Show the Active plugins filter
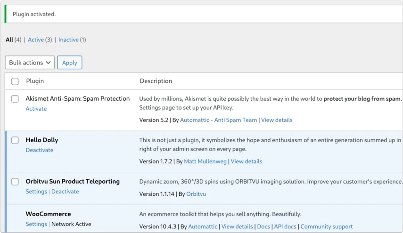This screenshot has height=233, width=403. click(36, 40)
